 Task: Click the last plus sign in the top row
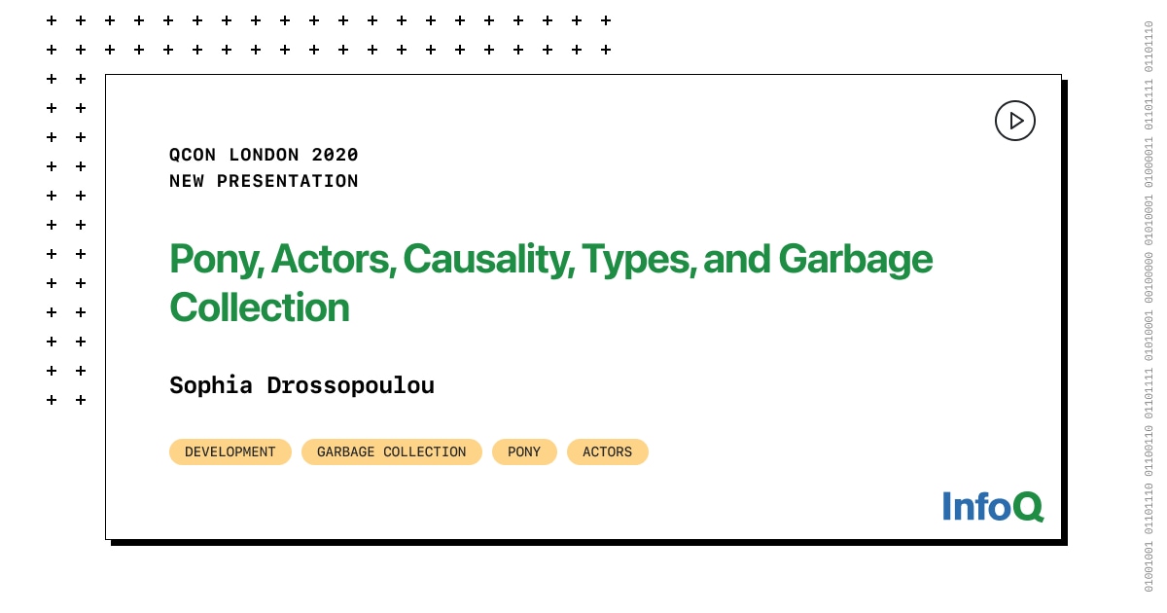click(606, 20)
